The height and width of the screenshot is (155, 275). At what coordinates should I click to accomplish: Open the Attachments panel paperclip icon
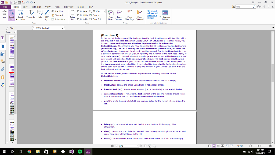(x=3, y=69)
